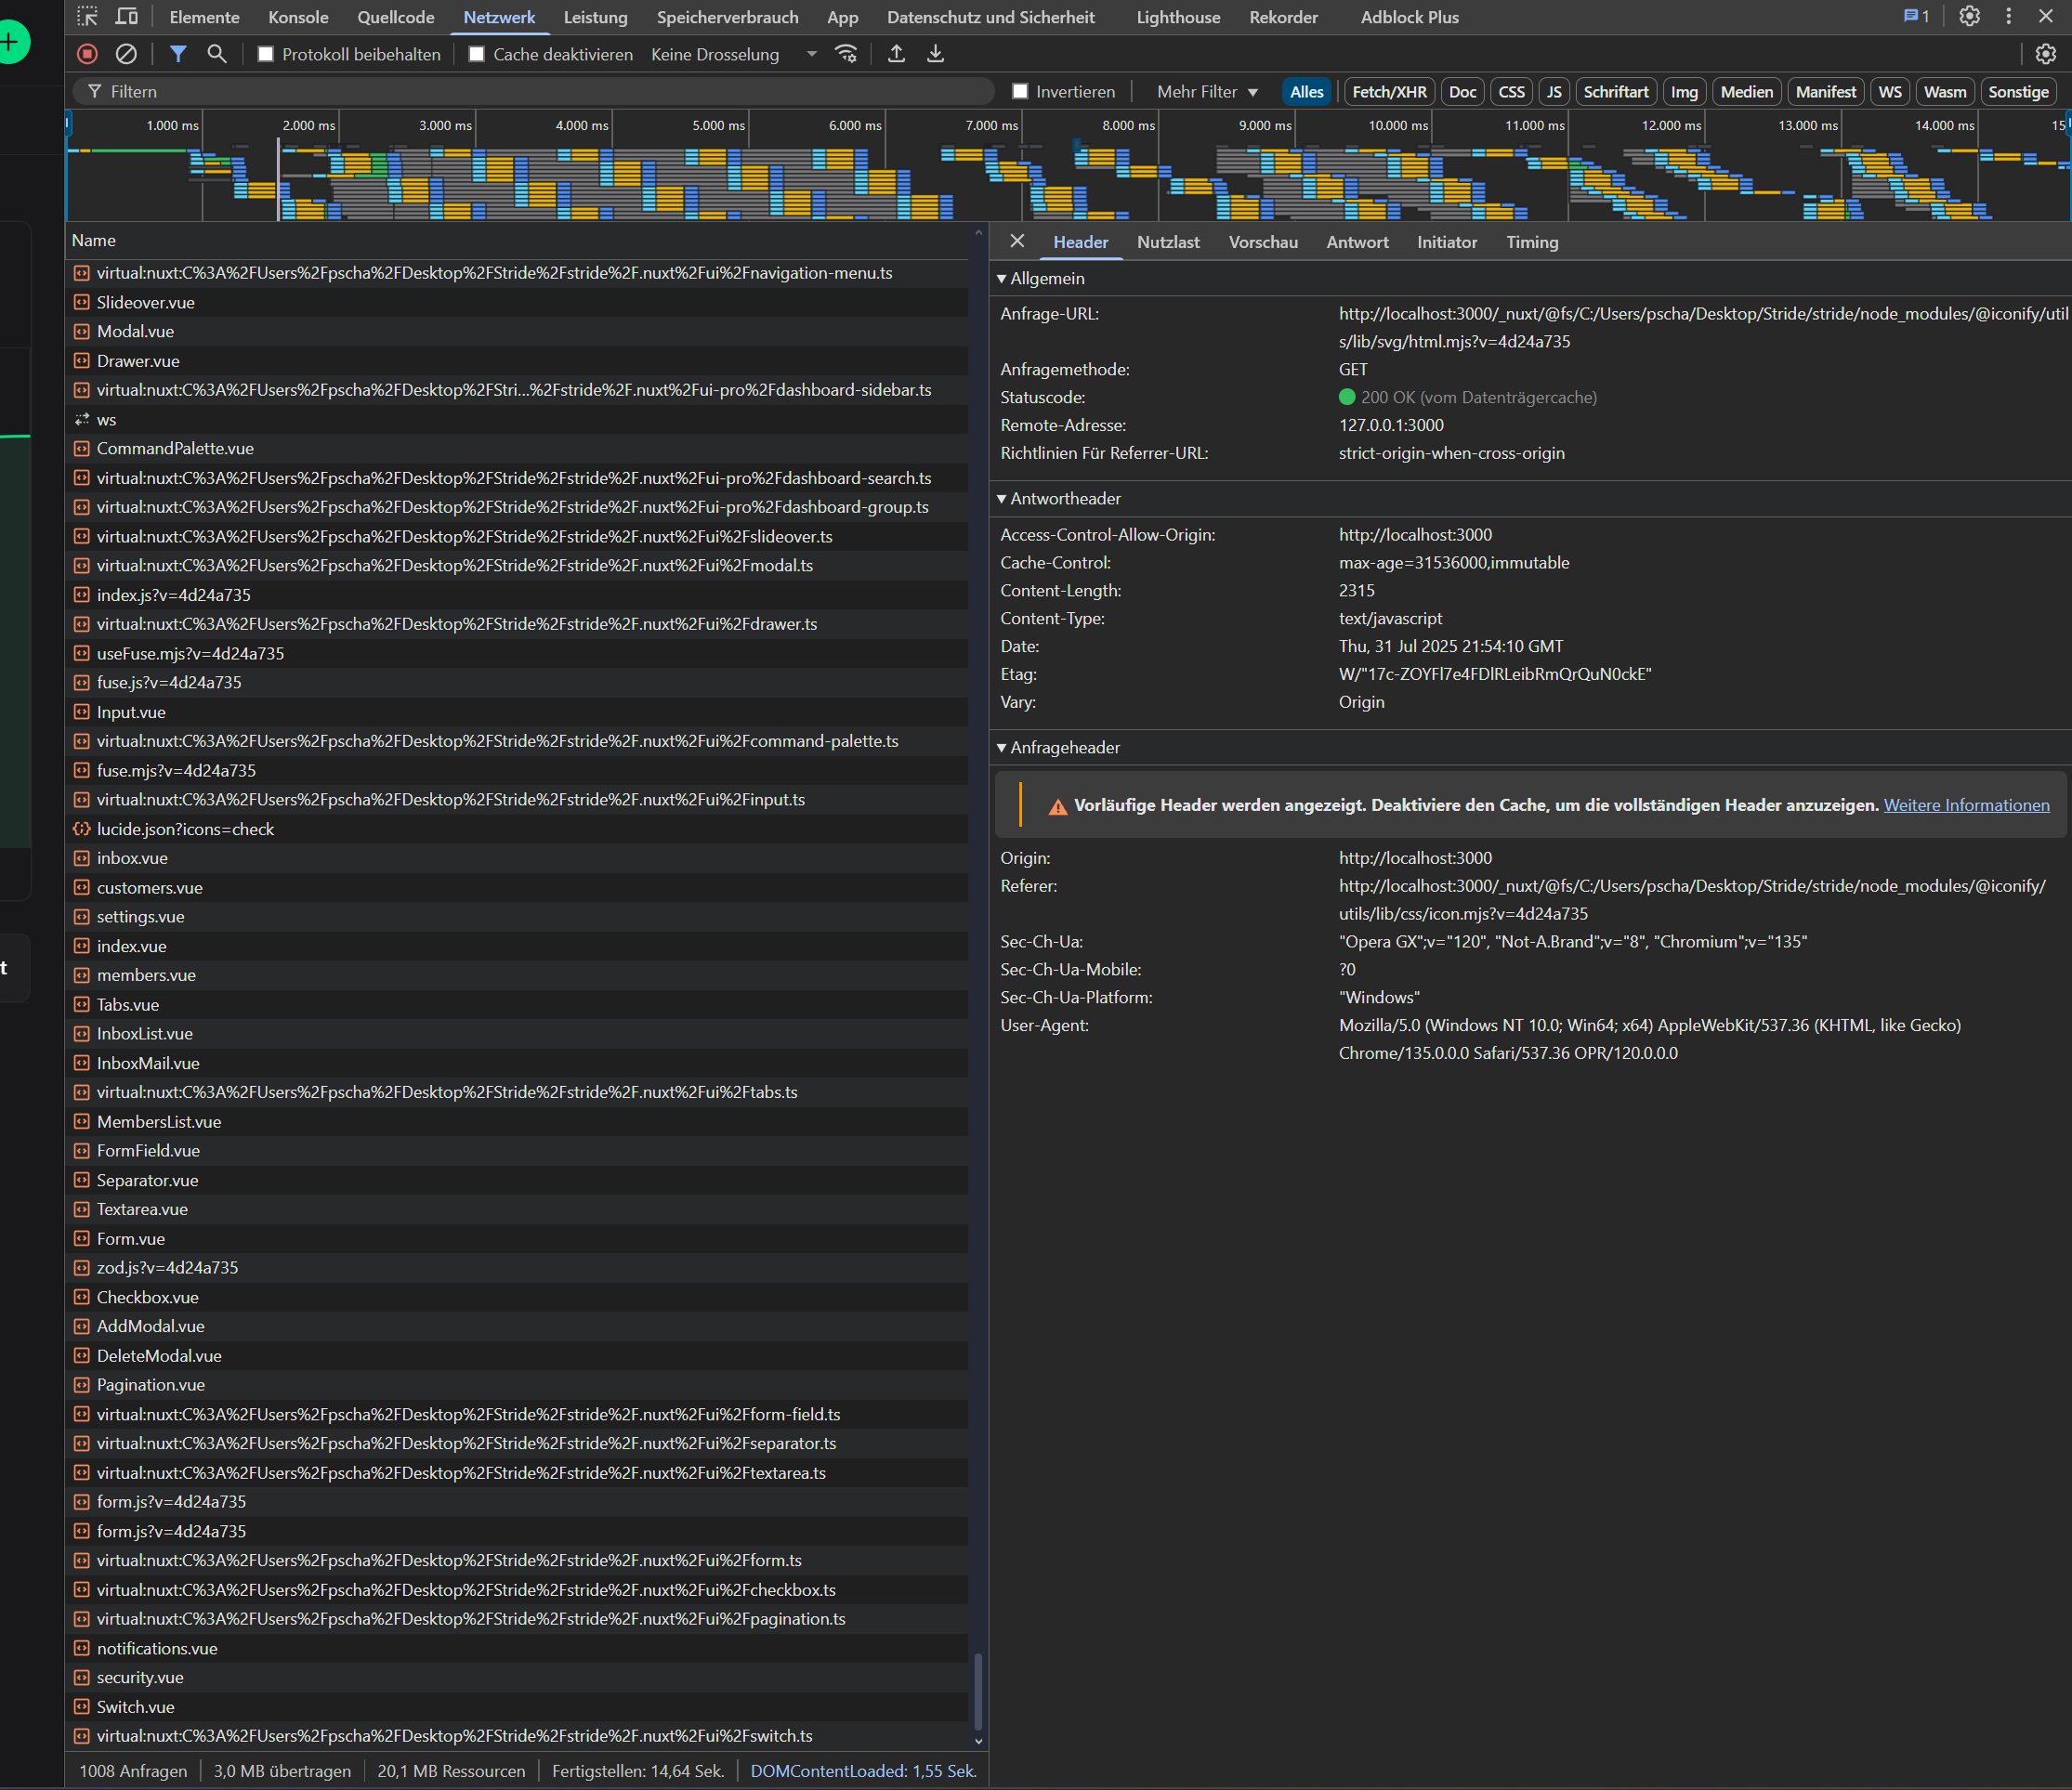The image size is (2072, 1790).
Task: Select the notifications.vue request
Action: click(517, 1648)
